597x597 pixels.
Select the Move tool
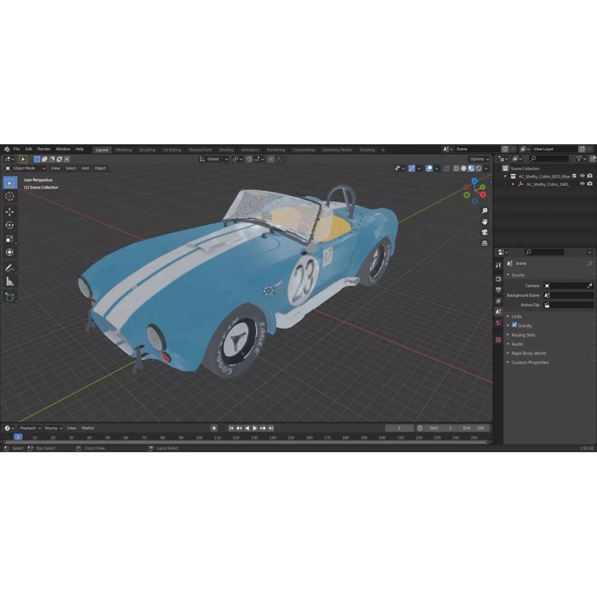tap(9, 212)
